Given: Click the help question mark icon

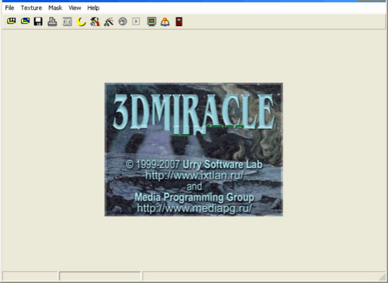Looking at the screenshot, I should click(x=165, y=22).
